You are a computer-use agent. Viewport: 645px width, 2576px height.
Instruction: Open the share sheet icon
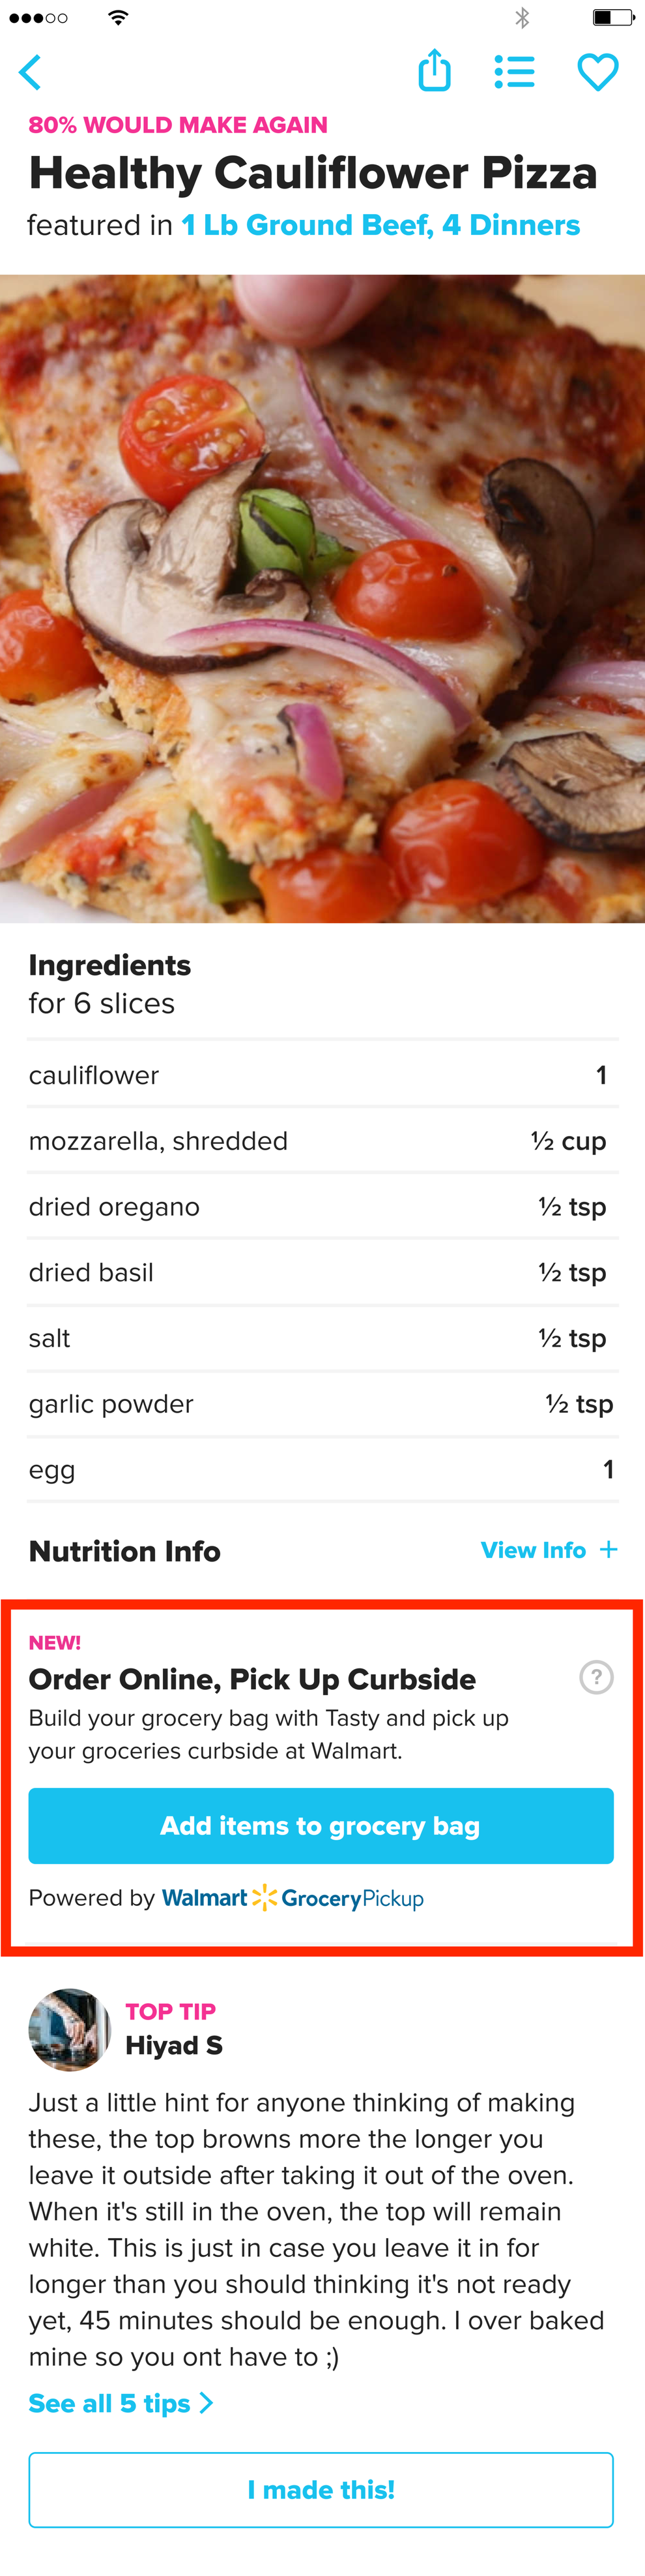click(x=433, y=71)
